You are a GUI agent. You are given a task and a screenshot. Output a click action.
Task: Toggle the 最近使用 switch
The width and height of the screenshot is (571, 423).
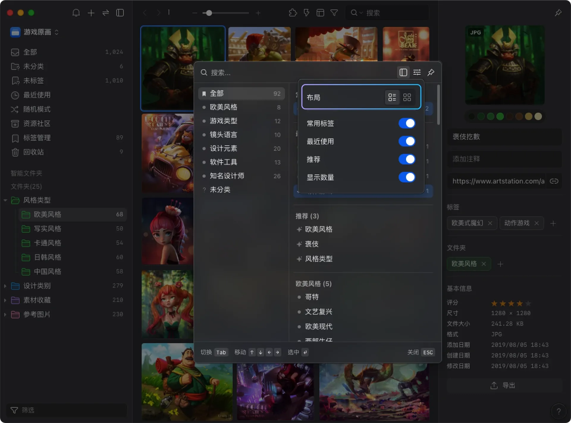coord(407,141)
